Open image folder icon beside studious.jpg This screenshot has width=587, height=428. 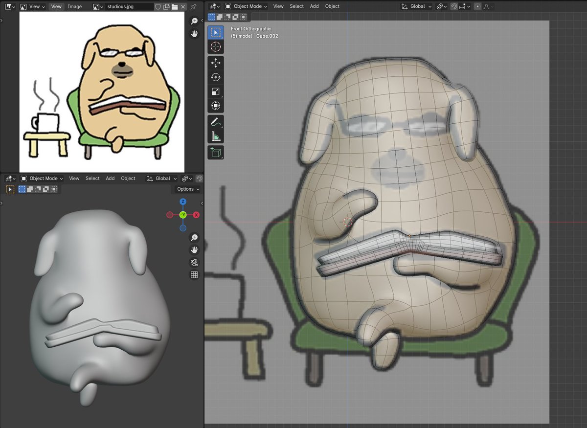175,7
